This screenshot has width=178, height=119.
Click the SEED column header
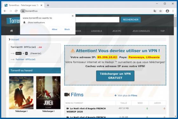click(140, 103)
